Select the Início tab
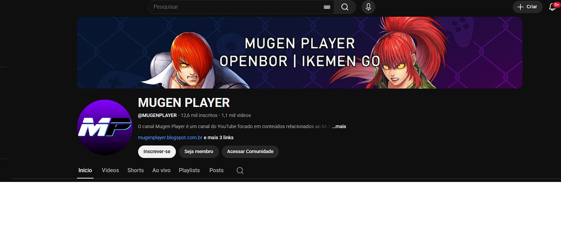 [x=85, y=170]
